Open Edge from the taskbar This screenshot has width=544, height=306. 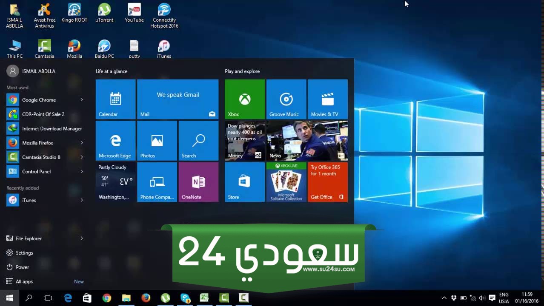tap(68, 298)
